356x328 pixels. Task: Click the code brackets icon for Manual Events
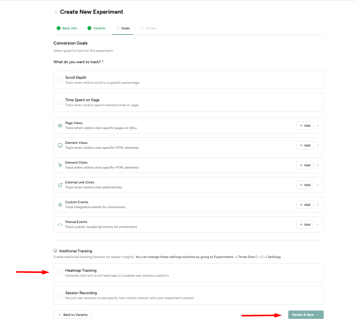coord(60,224)
